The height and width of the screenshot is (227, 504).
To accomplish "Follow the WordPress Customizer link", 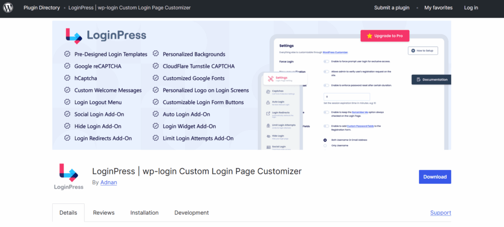I will click(335, 52).
